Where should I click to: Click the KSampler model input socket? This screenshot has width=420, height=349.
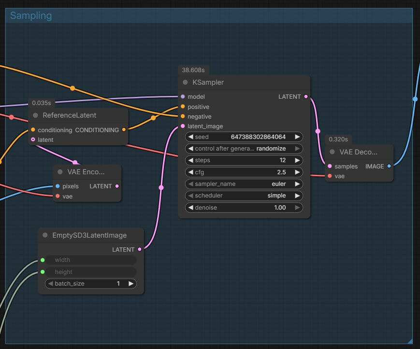[183, 97]
